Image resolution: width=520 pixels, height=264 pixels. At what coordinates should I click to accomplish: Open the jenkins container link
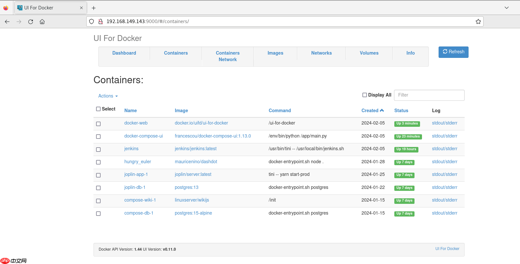click(131, 149)
